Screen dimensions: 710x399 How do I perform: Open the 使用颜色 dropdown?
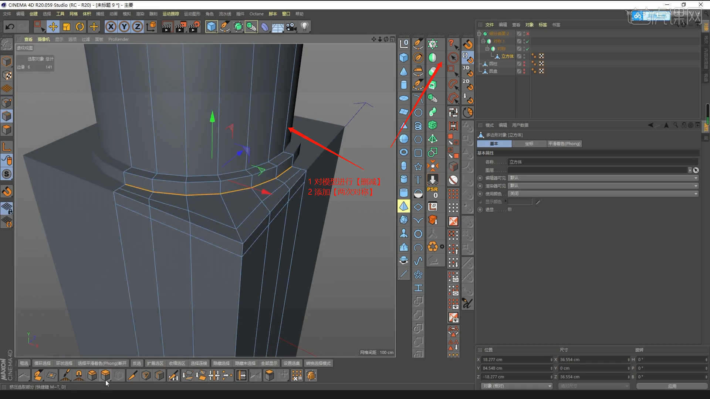tap(603, 194)
